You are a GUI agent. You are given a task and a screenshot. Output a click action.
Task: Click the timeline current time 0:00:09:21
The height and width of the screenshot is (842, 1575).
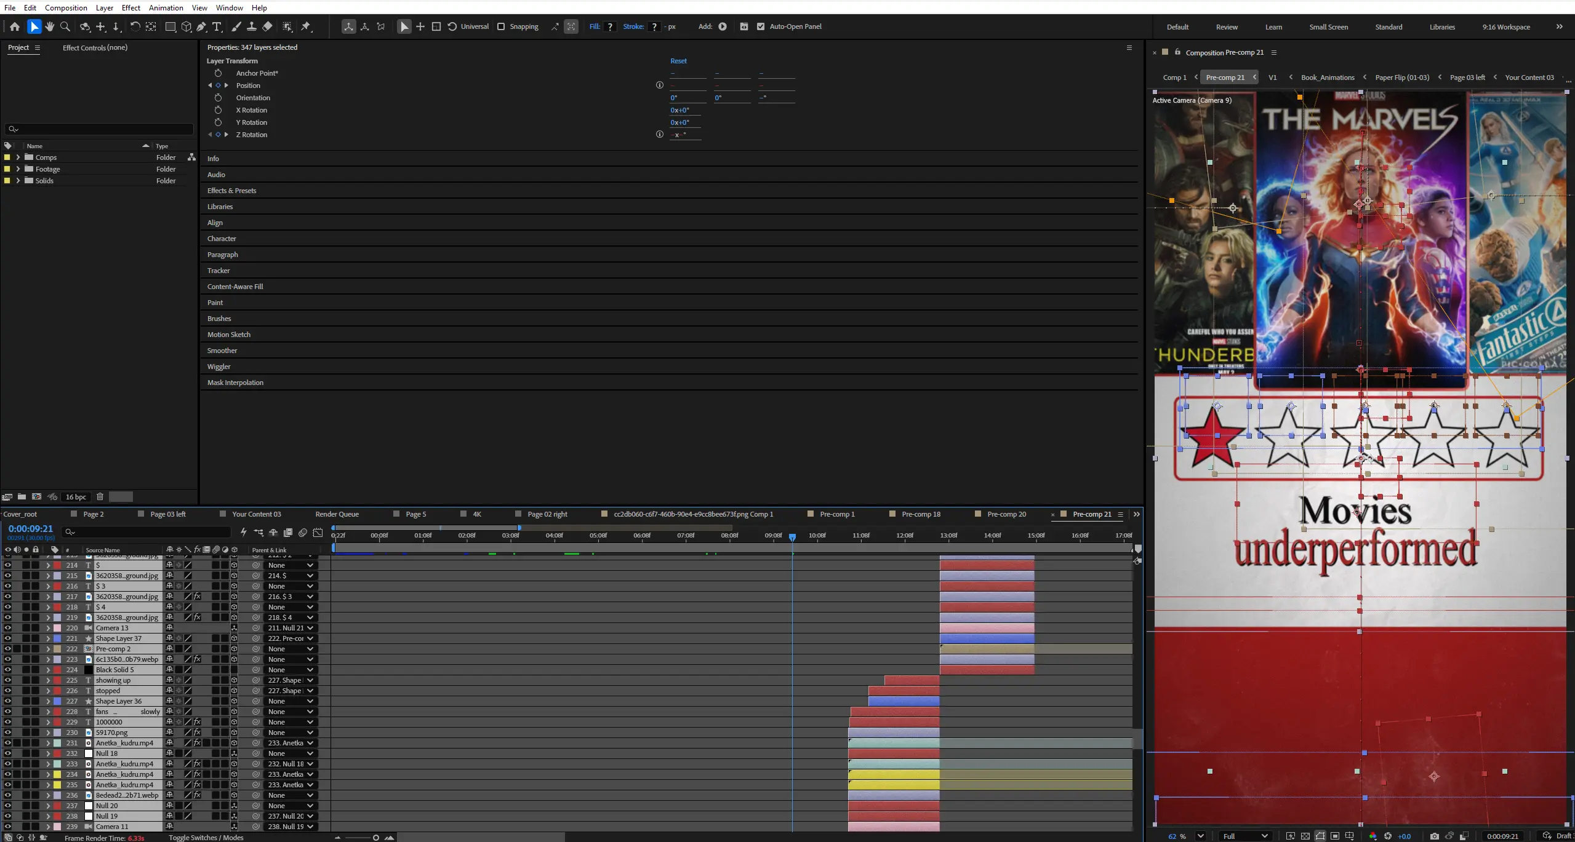point(31,529)
